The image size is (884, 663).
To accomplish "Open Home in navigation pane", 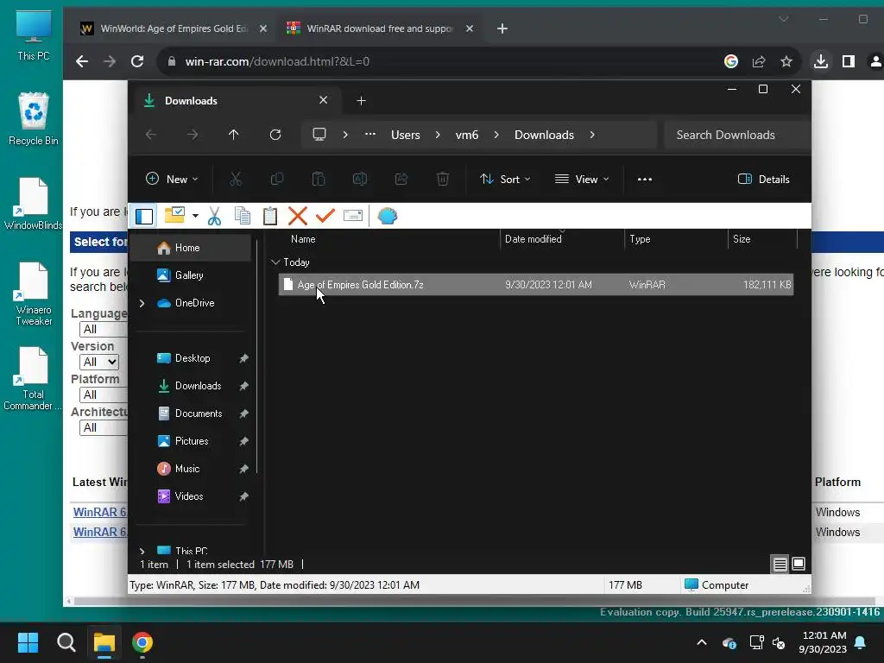I will point(191,248).
